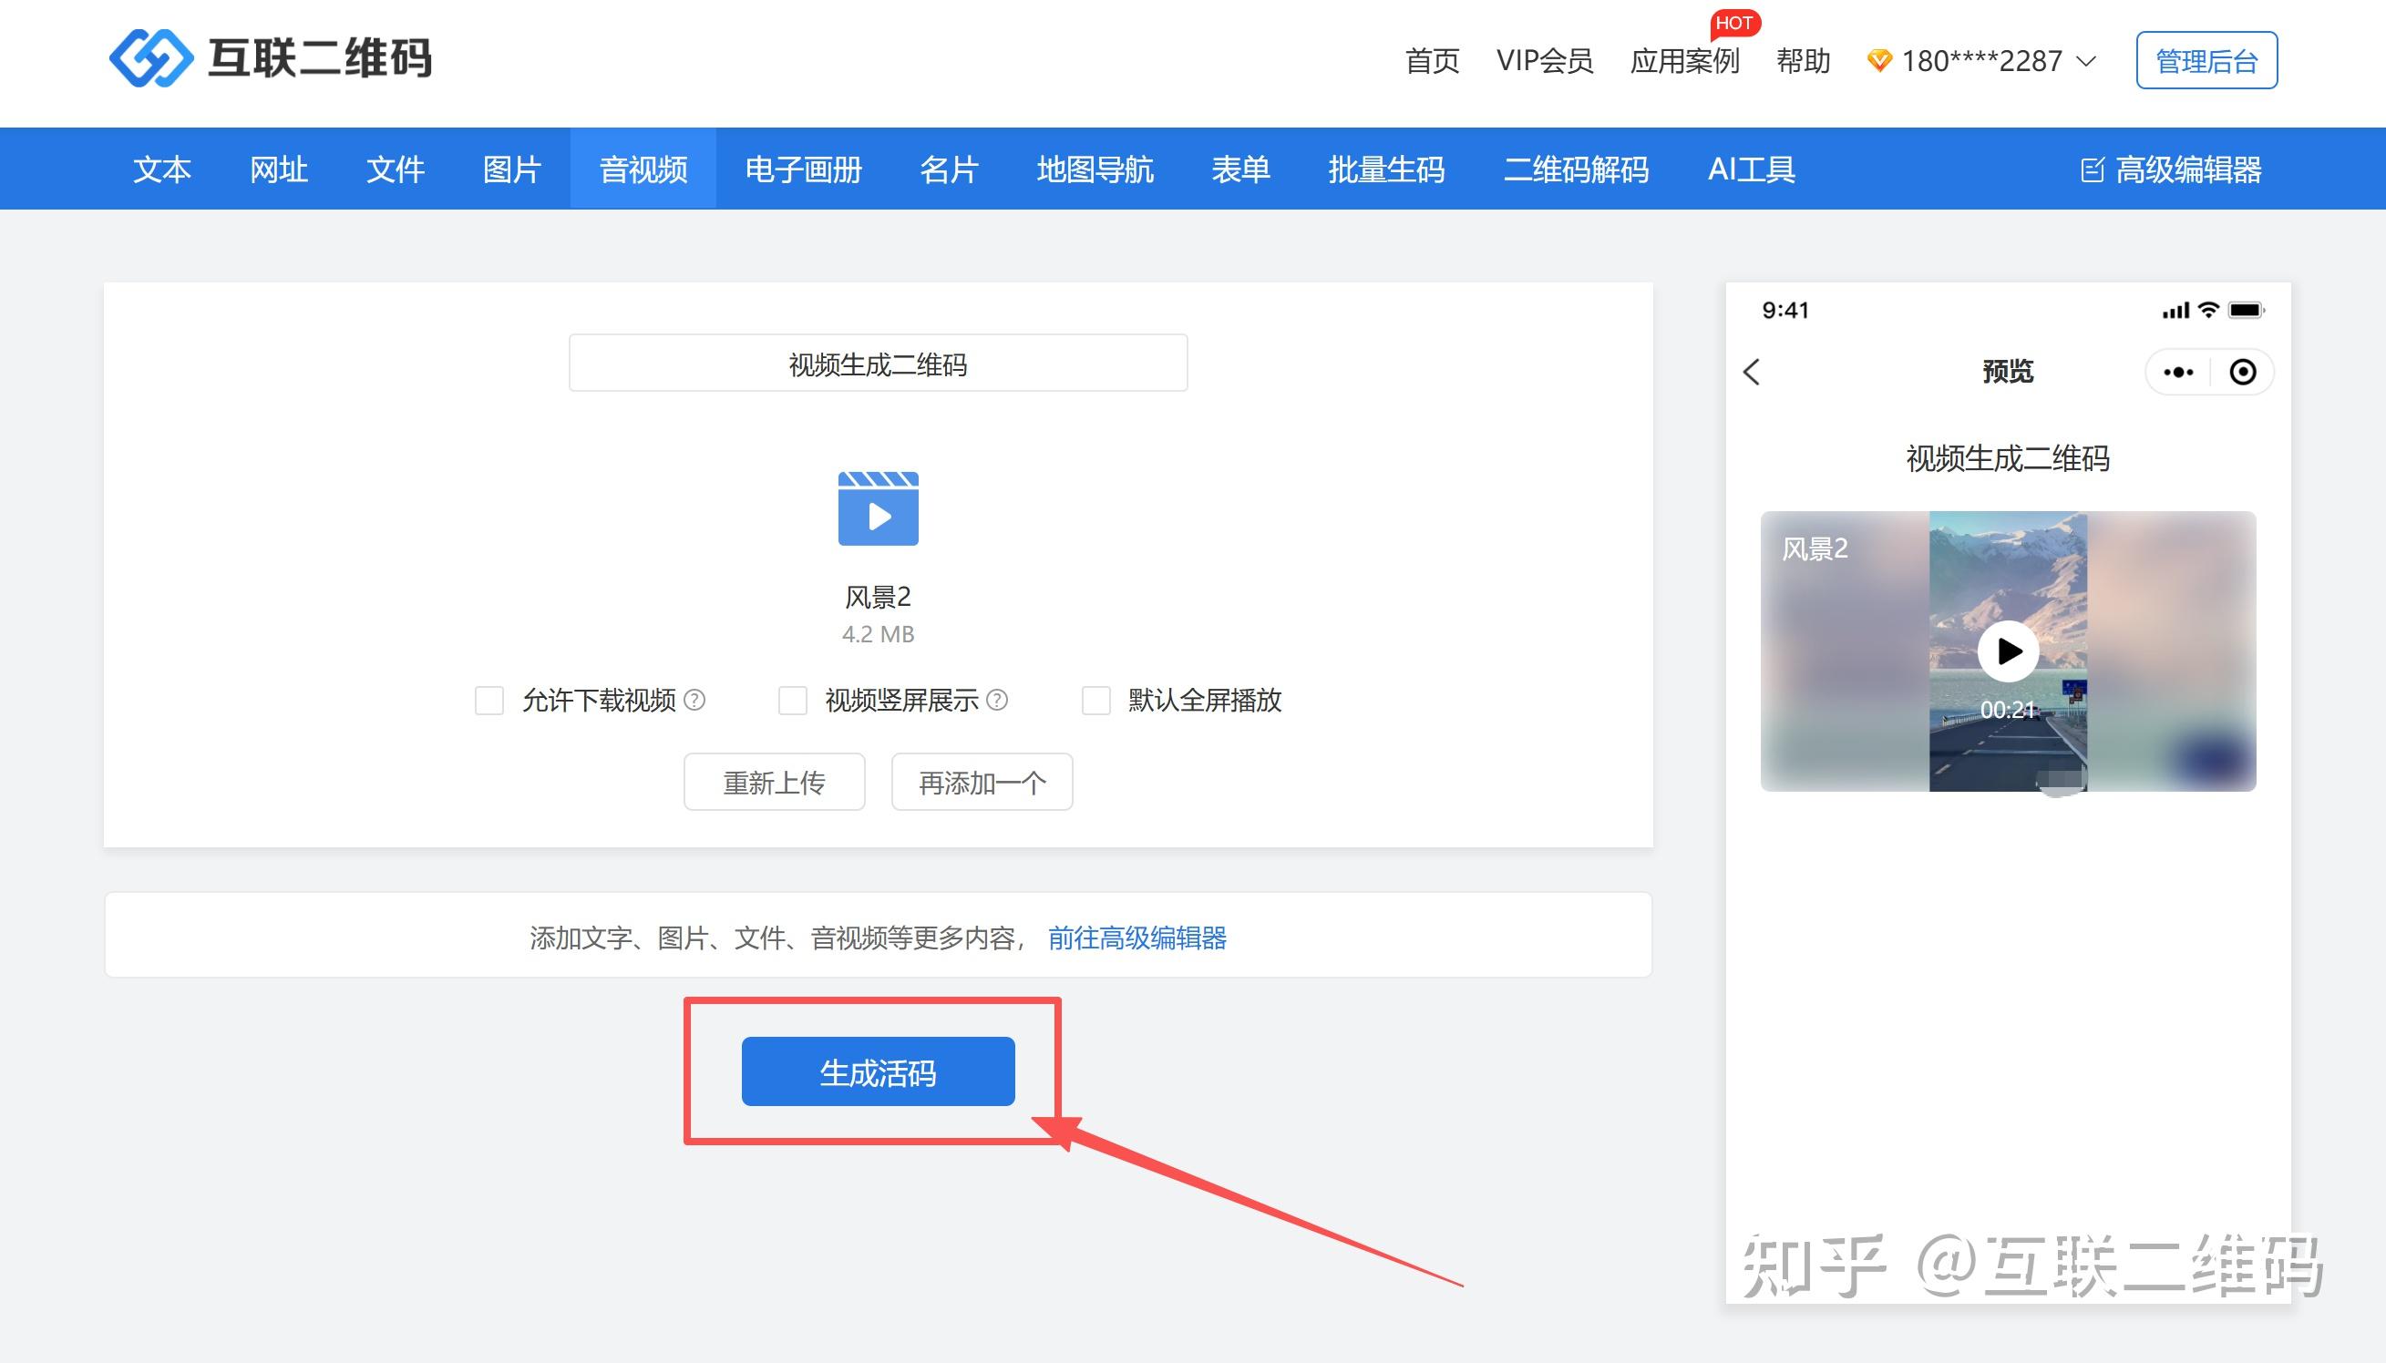Follow the 前往高级编辑器 link

click(x=1136, y=937)
